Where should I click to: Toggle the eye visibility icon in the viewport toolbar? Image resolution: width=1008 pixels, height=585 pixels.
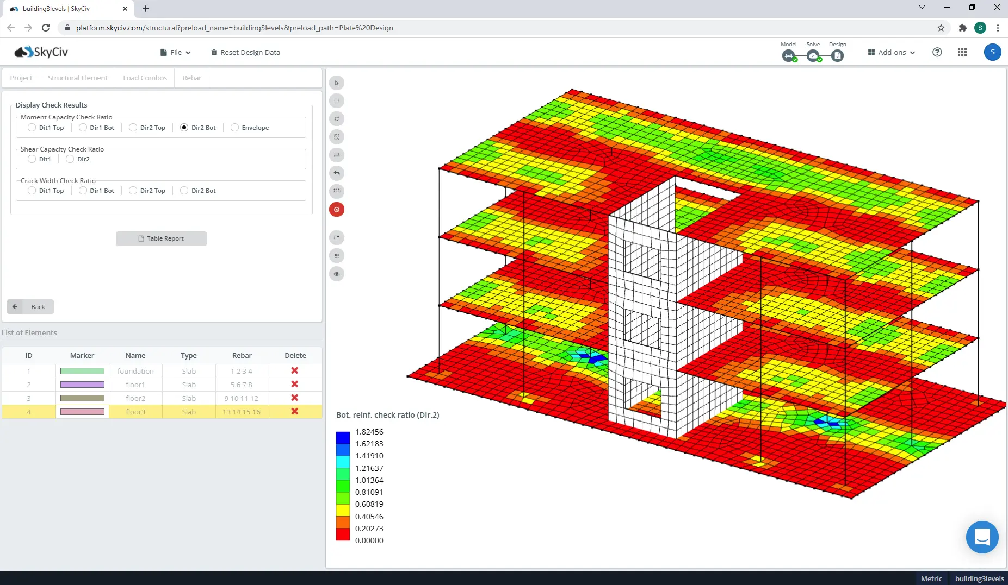[337, 274]
